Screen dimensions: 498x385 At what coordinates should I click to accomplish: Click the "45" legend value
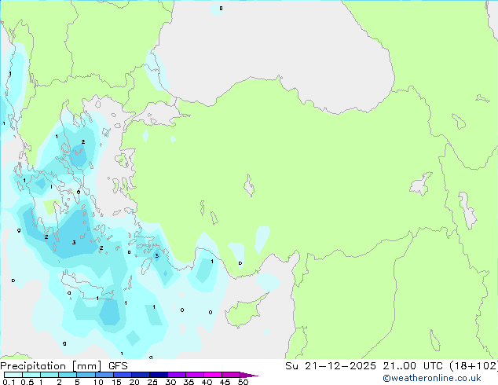click(x=225, y=382)
